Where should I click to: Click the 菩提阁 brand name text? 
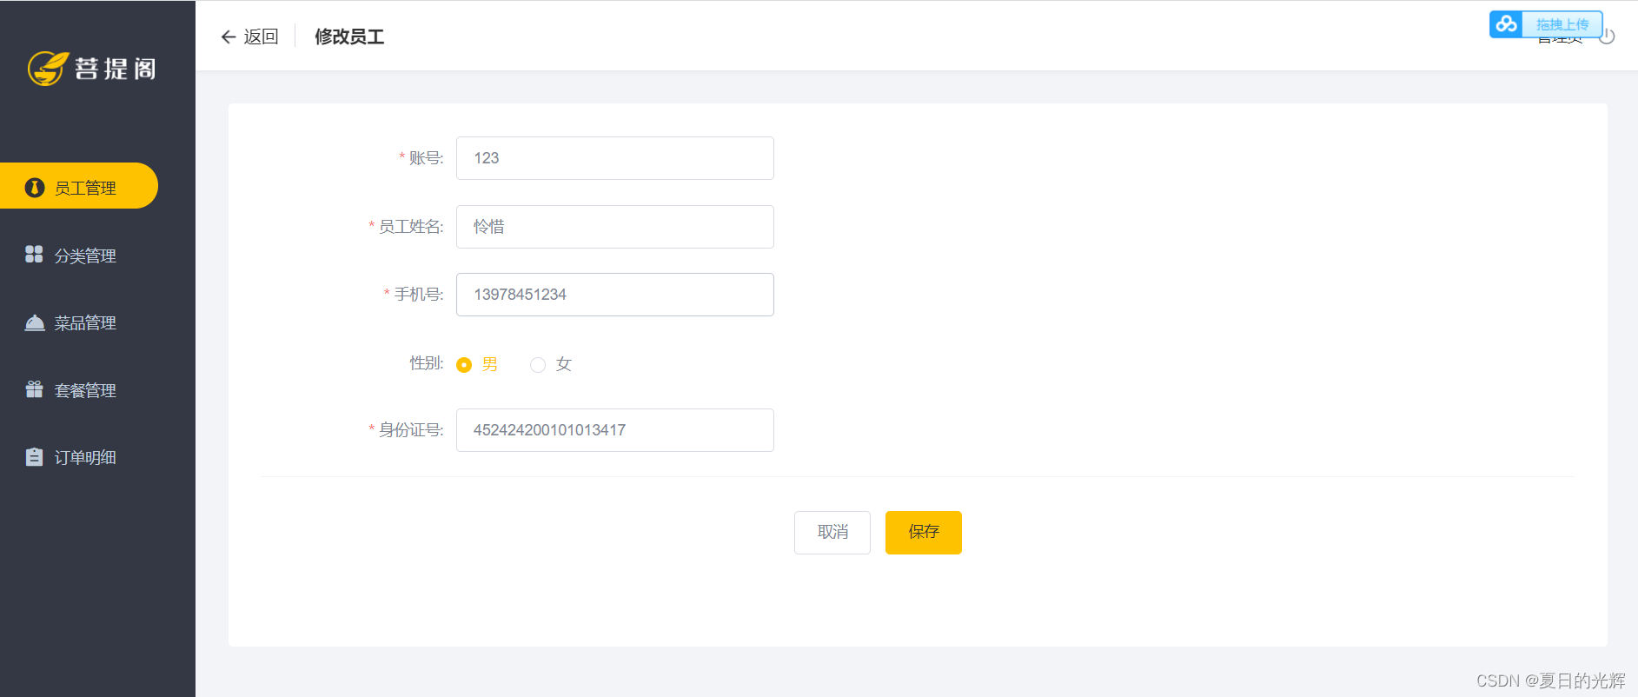point(116,69)
